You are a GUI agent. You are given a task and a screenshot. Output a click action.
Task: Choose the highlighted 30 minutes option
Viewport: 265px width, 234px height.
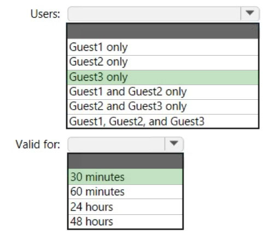pos(125,177)
